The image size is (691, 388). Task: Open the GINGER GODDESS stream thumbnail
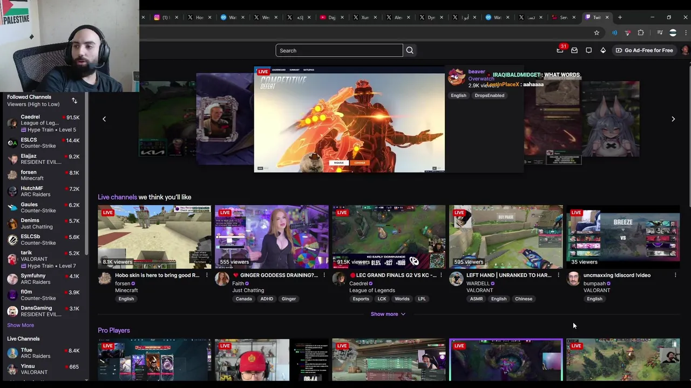point(272,237)
